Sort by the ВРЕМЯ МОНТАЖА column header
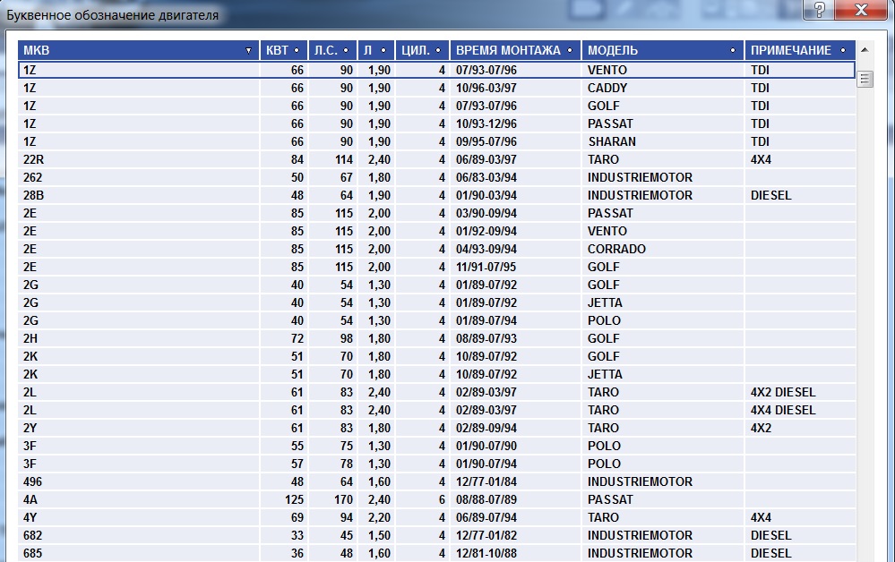Screen dimensions: 895x562 pos(508,51)
